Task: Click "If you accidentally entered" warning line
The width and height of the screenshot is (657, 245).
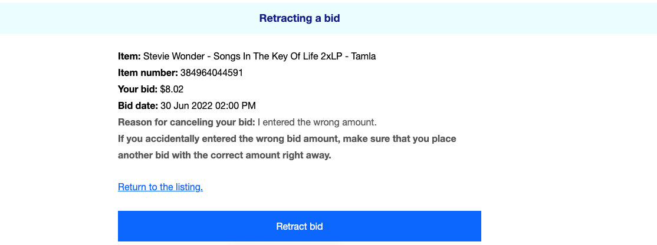Action: coord(287,139)
